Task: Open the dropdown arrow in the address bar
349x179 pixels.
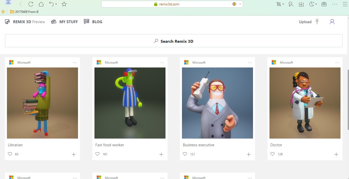Action: [240, 4]
